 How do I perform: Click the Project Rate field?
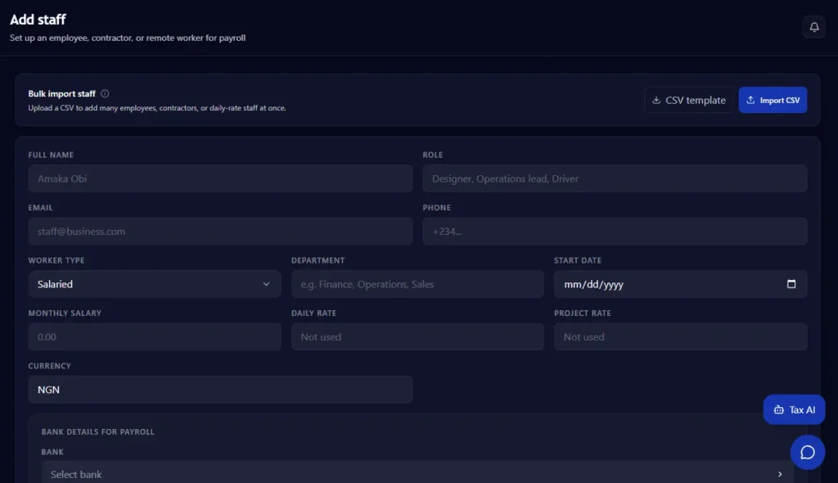pyautogui.click(x=680, y=337)
